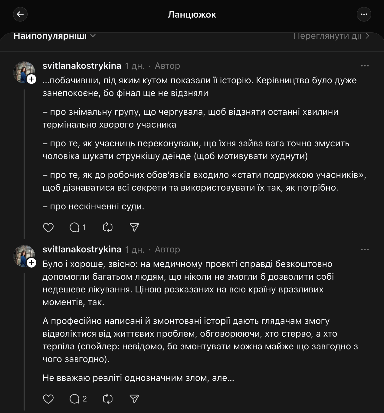This screenshot has height=413, width=384.
Task: Tap the send icon on the second post
Action: pyautogui.click(x=134, y=399)
